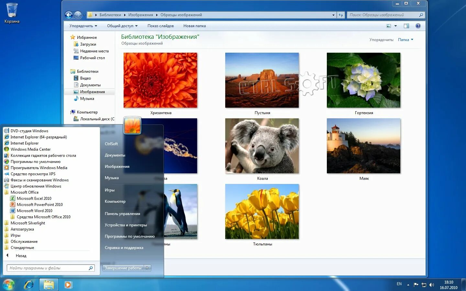Select the Тюльпаны image thumbnail
The width and height of the screenshot is (466, 291).
(262, 211)
